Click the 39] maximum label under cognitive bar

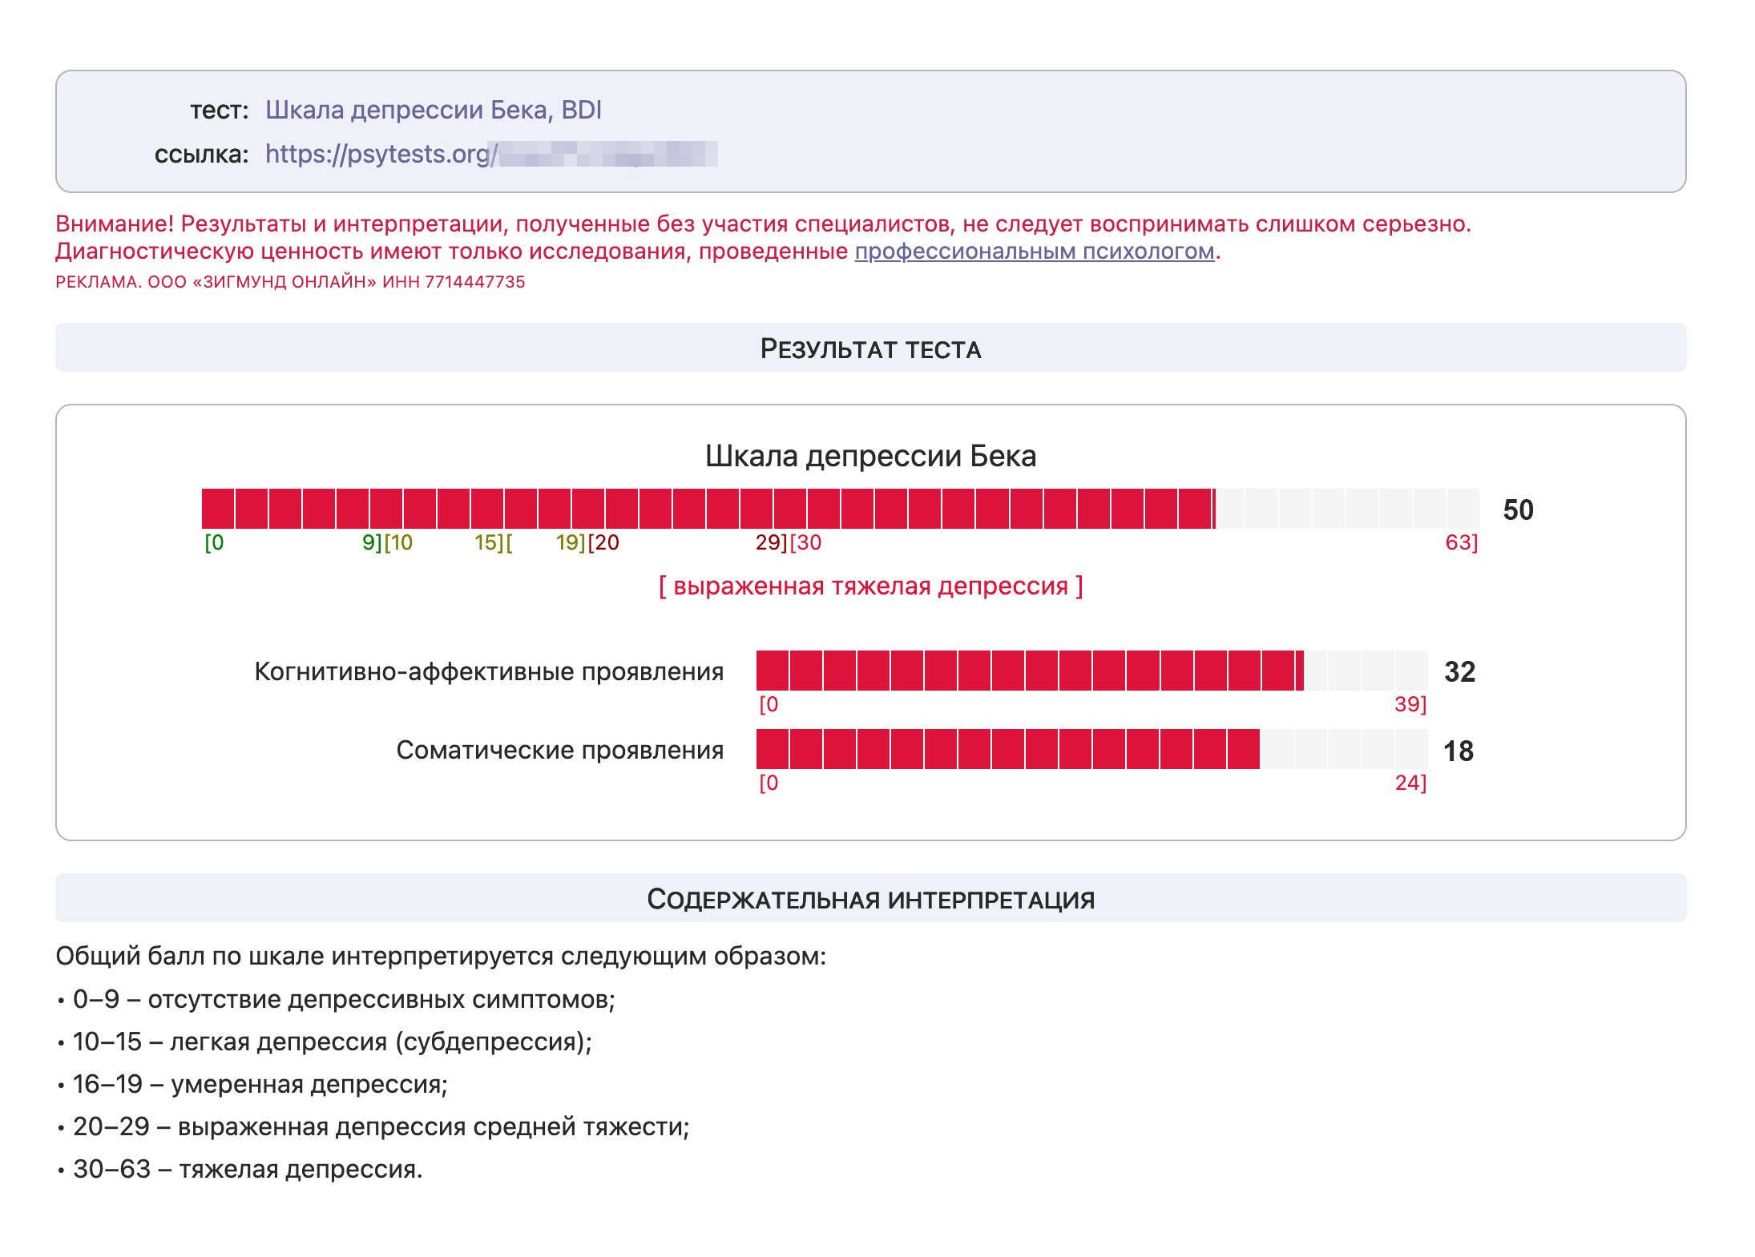[x=1410, y=705]
